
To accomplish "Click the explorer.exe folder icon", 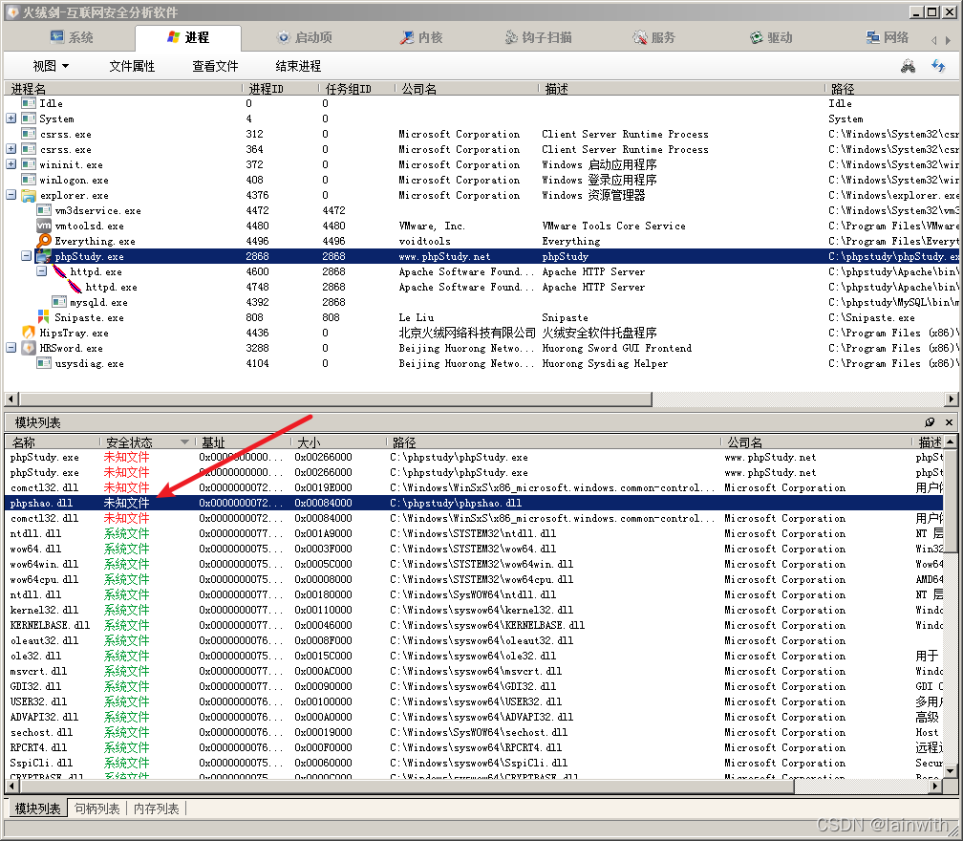I will pos(29,195).
